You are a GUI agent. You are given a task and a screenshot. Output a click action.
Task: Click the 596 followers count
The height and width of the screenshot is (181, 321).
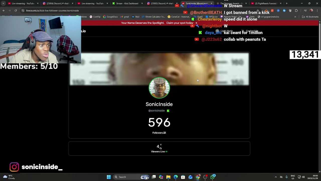159,123
